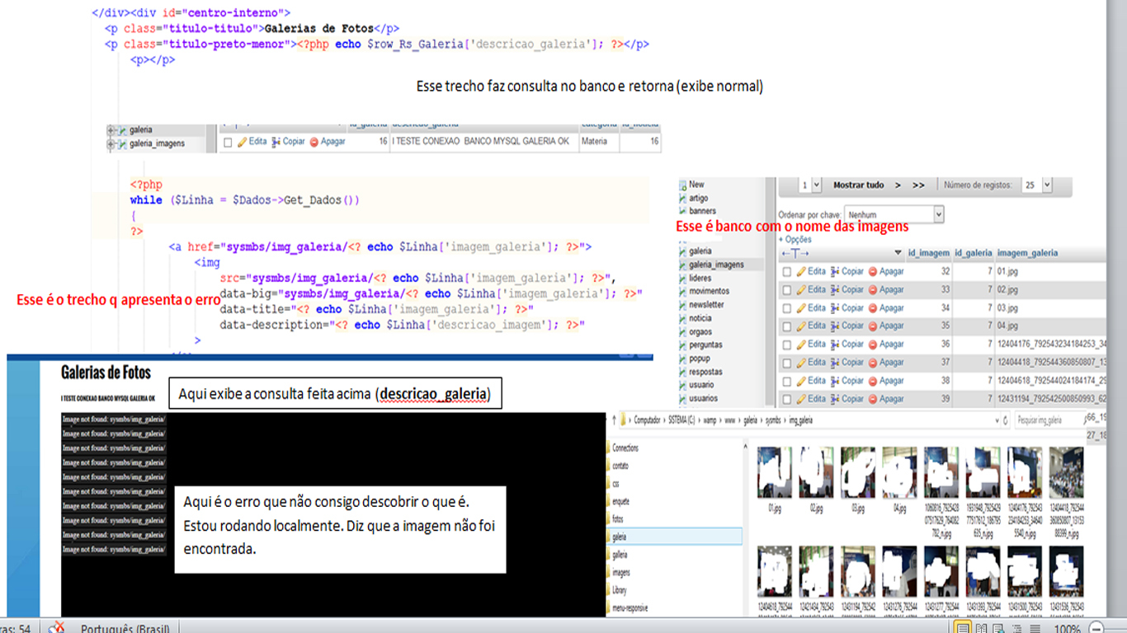Check the checkbox for row 01.jpg

click(x=786, y=271)
